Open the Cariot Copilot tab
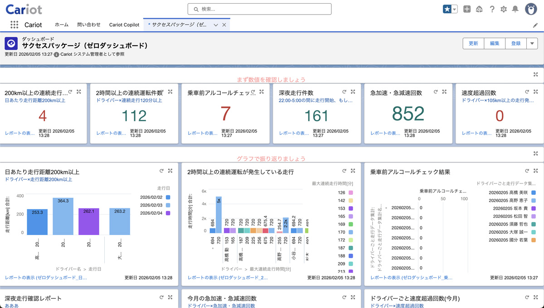Screen dimensions: 544x308 [124, 25]
